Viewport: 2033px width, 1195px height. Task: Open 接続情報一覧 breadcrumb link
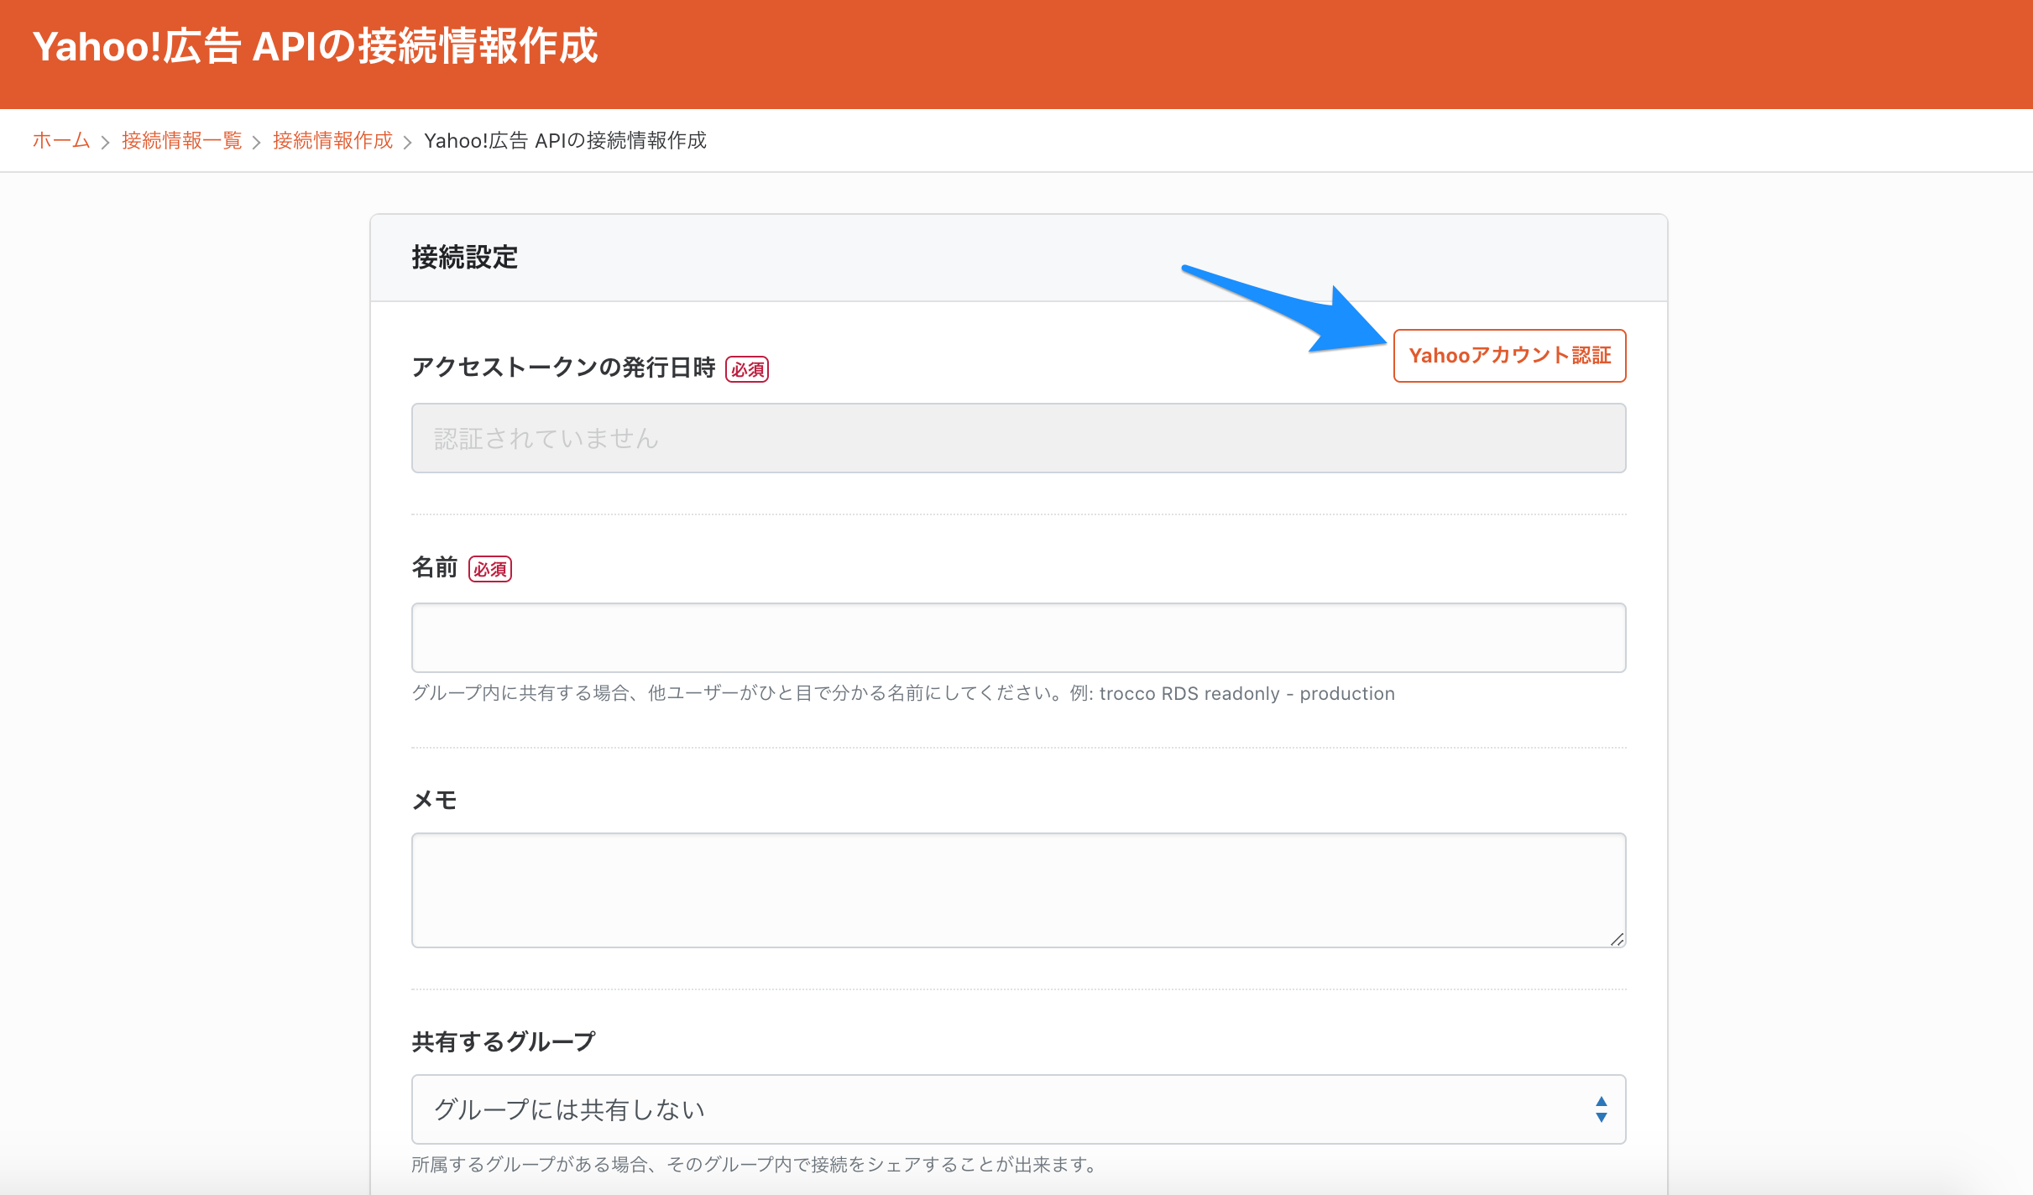(x=181, y=140)
